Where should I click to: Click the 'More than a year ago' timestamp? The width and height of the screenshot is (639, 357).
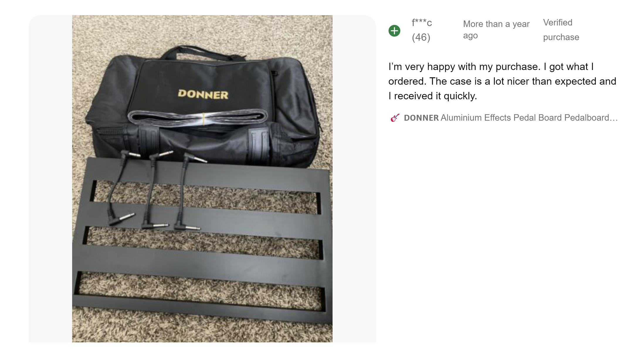click(x=496, y=30)
